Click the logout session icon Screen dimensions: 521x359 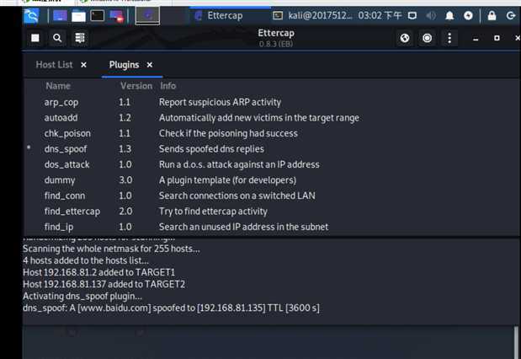coord(511,16)
